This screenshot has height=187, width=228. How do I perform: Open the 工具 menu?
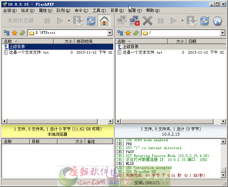(99, 11)
